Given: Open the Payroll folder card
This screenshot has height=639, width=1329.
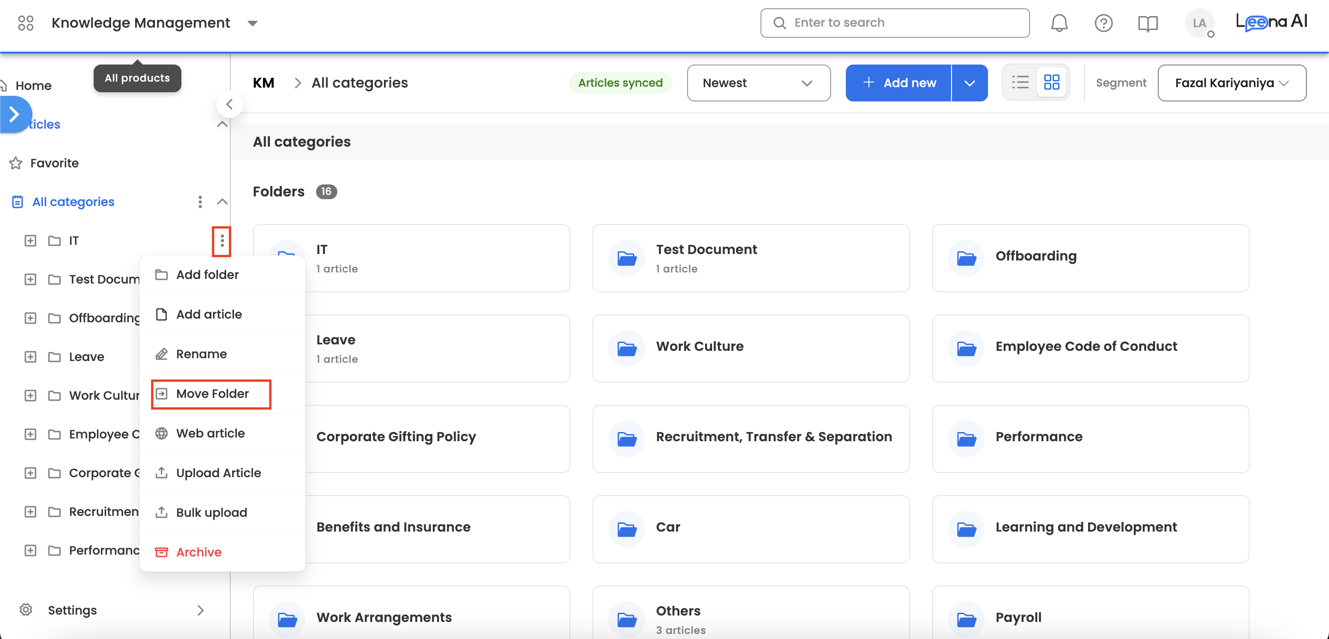Looking at the screenshot, I should (x=1090, y=616).
